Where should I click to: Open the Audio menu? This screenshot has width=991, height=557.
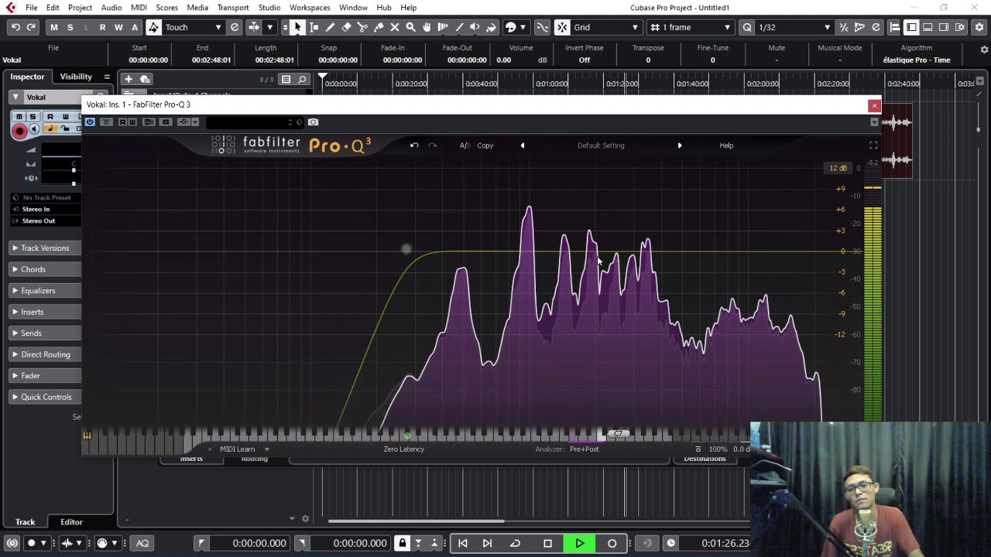111,8
